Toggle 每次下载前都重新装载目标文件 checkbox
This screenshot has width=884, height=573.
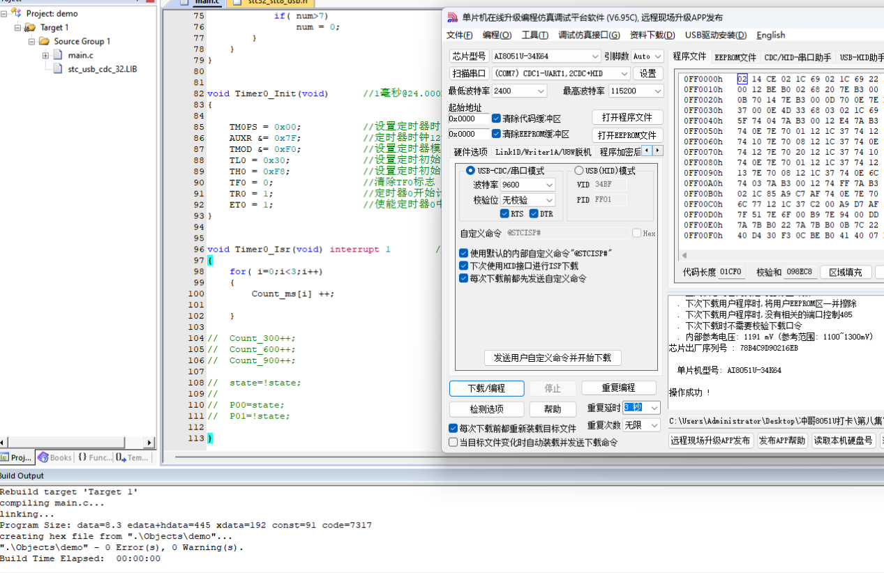click(454, 428)
